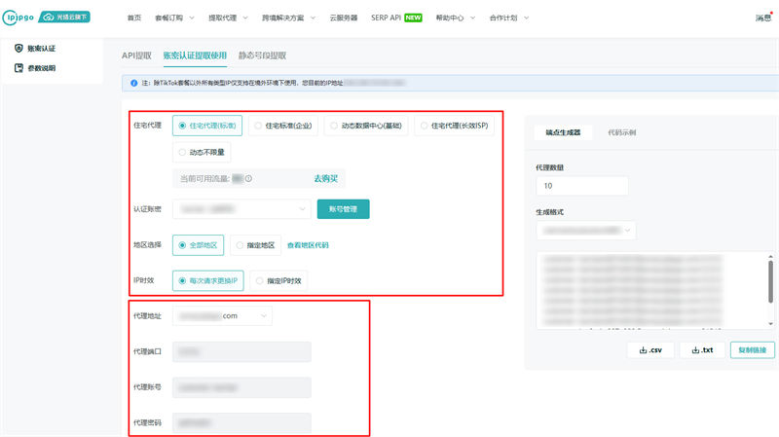Click the 账号管理 button

click(344, 209)
